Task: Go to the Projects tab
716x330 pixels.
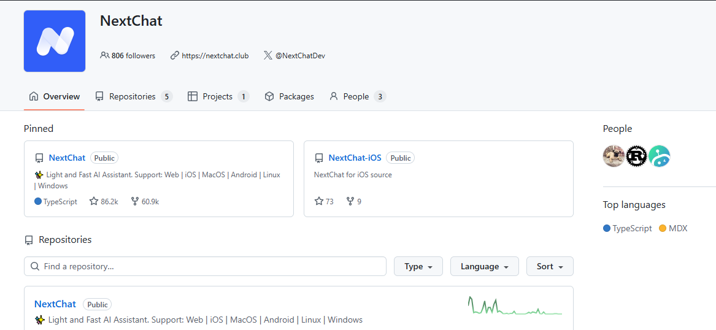Action: (218, 96)
